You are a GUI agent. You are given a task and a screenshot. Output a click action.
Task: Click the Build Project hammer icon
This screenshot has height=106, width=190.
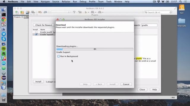click(x=74, y=12)
